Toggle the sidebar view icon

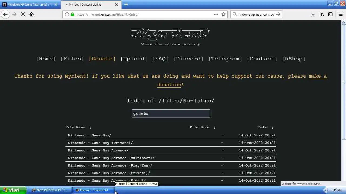point(330,14)
